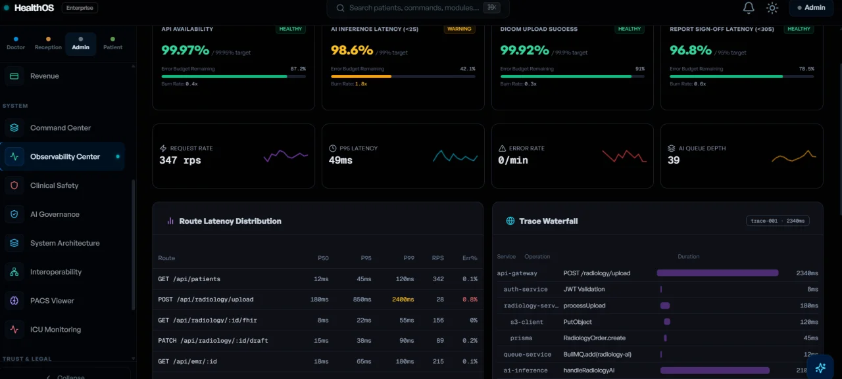Select the PATCH /api/radiology/:id/draft row
Screen dimensions: 842x379
click(318, 341)
